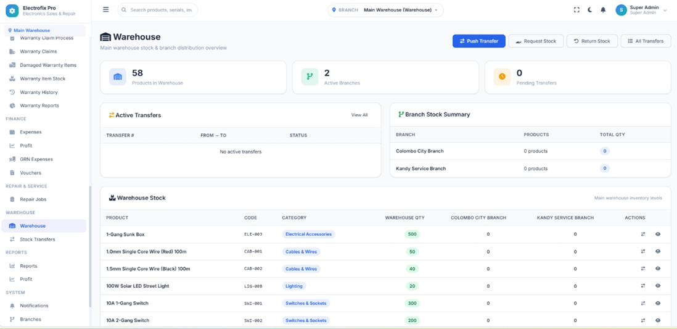Switch to dark mode moon icon

pos(590,10)
